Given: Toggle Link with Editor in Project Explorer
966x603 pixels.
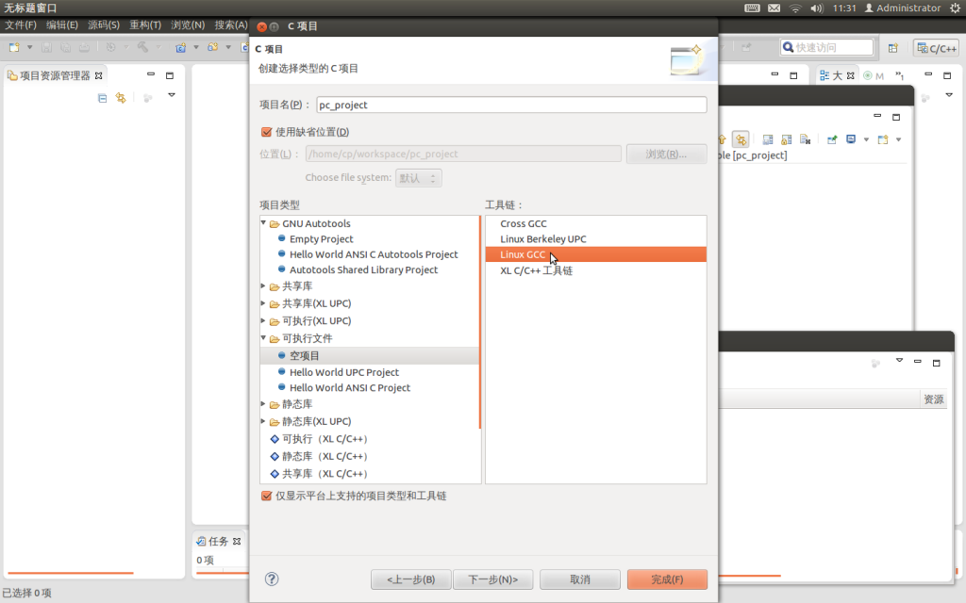Looking at the screenshot, I should pyautogui.click(x=120, y=98).
